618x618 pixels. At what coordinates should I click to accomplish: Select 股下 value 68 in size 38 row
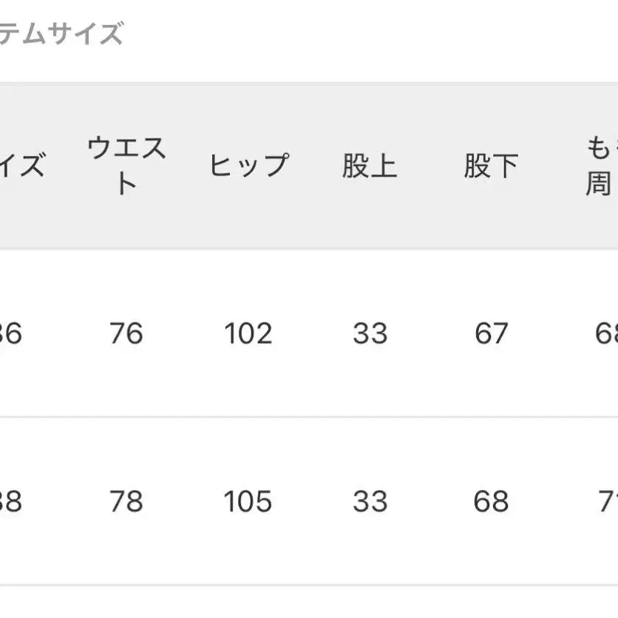492,502
